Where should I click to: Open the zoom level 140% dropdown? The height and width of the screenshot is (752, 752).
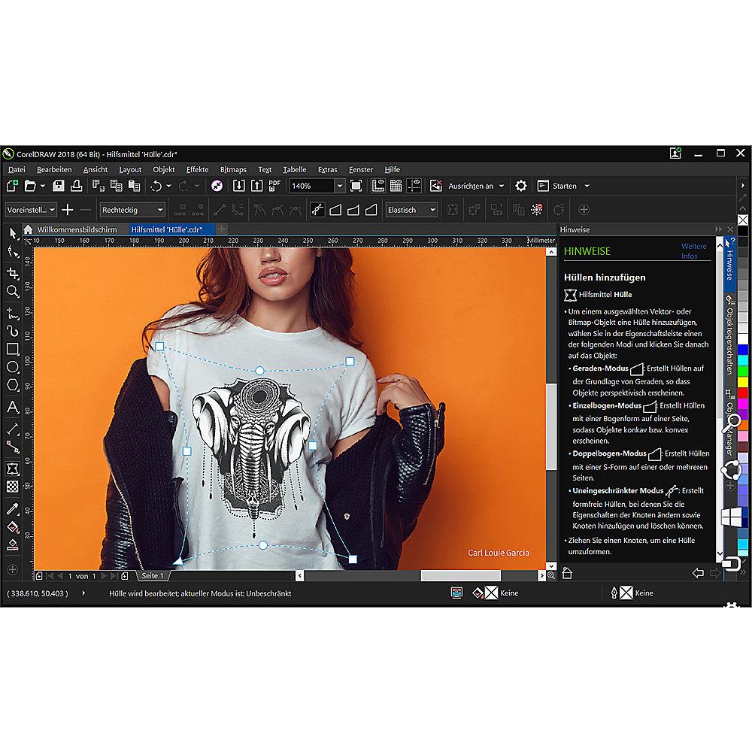coord(339,186)
